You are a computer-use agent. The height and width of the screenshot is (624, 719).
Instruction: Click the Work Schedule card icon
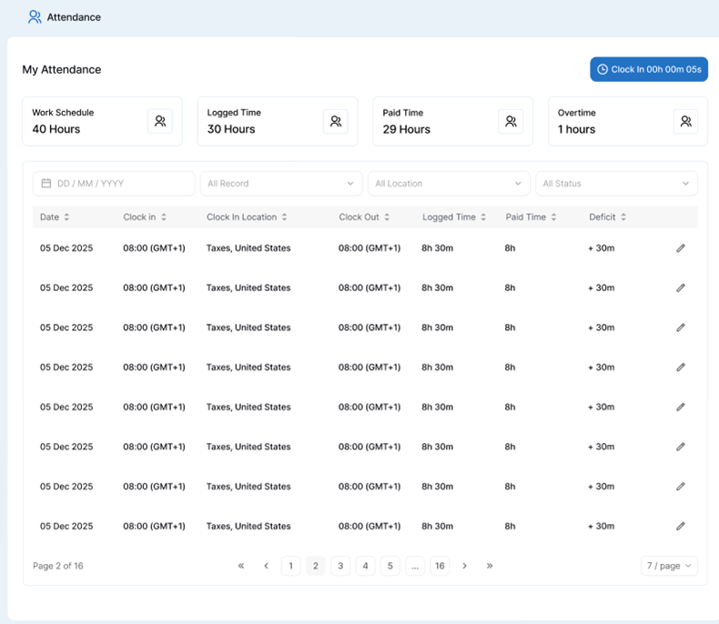[160, 121]
